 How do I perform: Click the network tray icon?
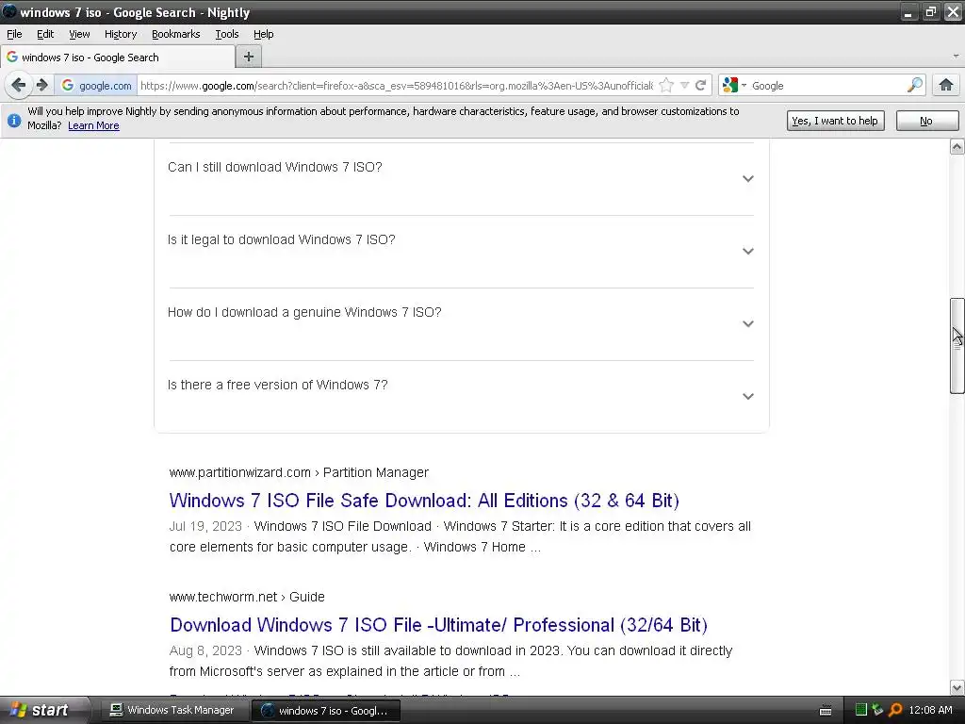click(x=877, y=710)
